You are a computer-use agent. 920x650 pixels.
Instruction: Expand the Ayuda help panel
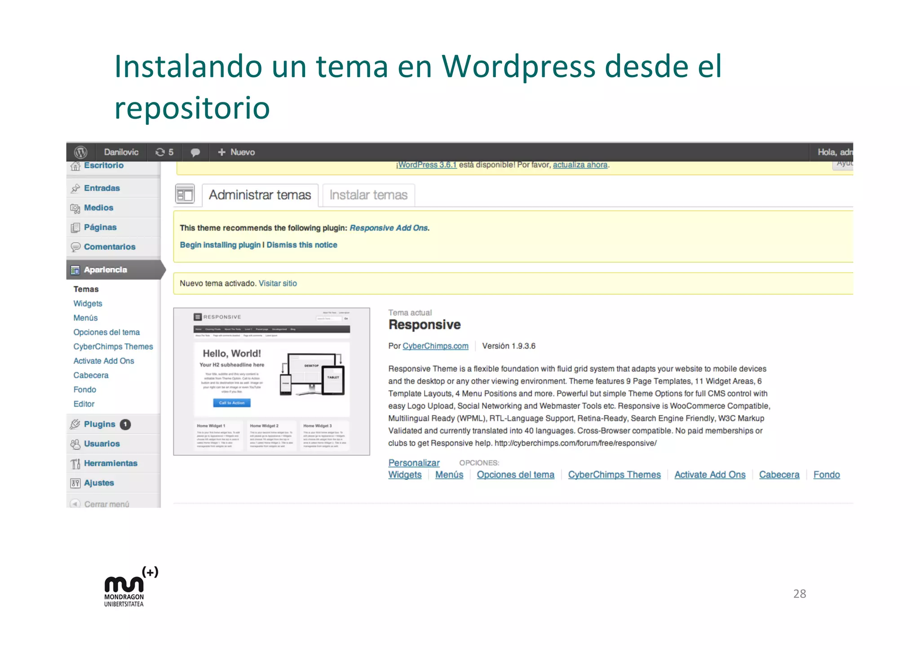click(x=844, y=164)
